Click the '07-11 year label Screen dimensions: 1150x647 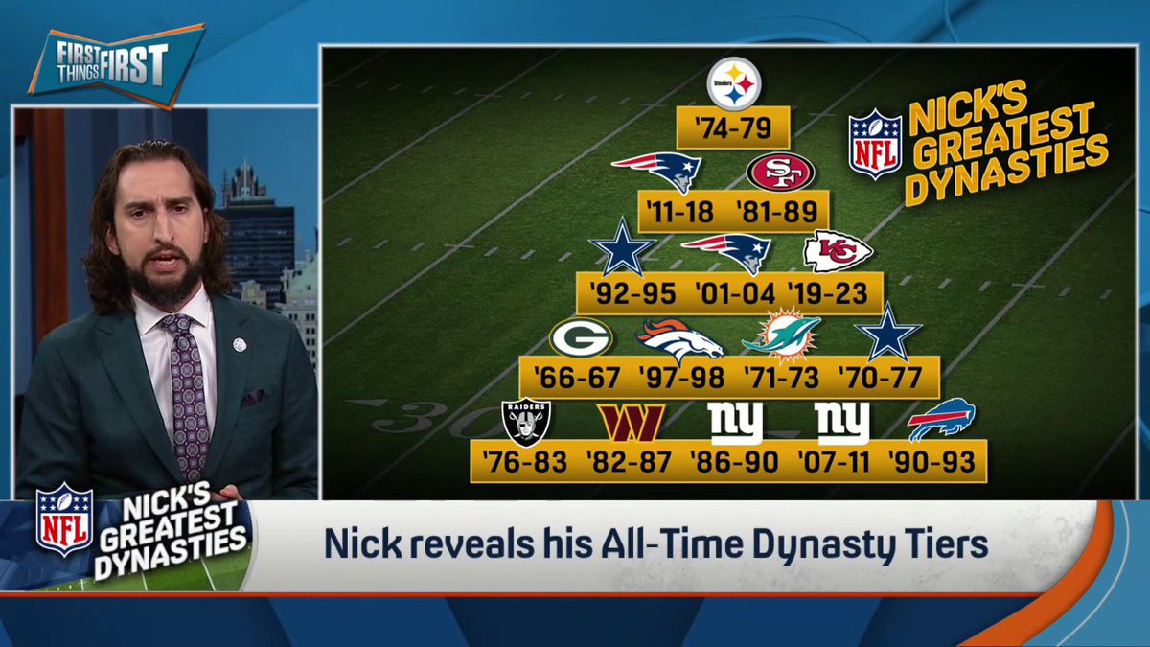[834, 462]
